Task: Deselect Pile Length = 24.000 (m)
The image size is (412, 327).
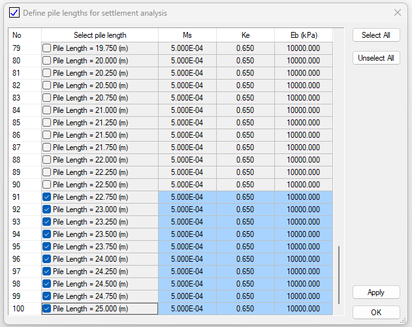Action: [x=46, y=259]
